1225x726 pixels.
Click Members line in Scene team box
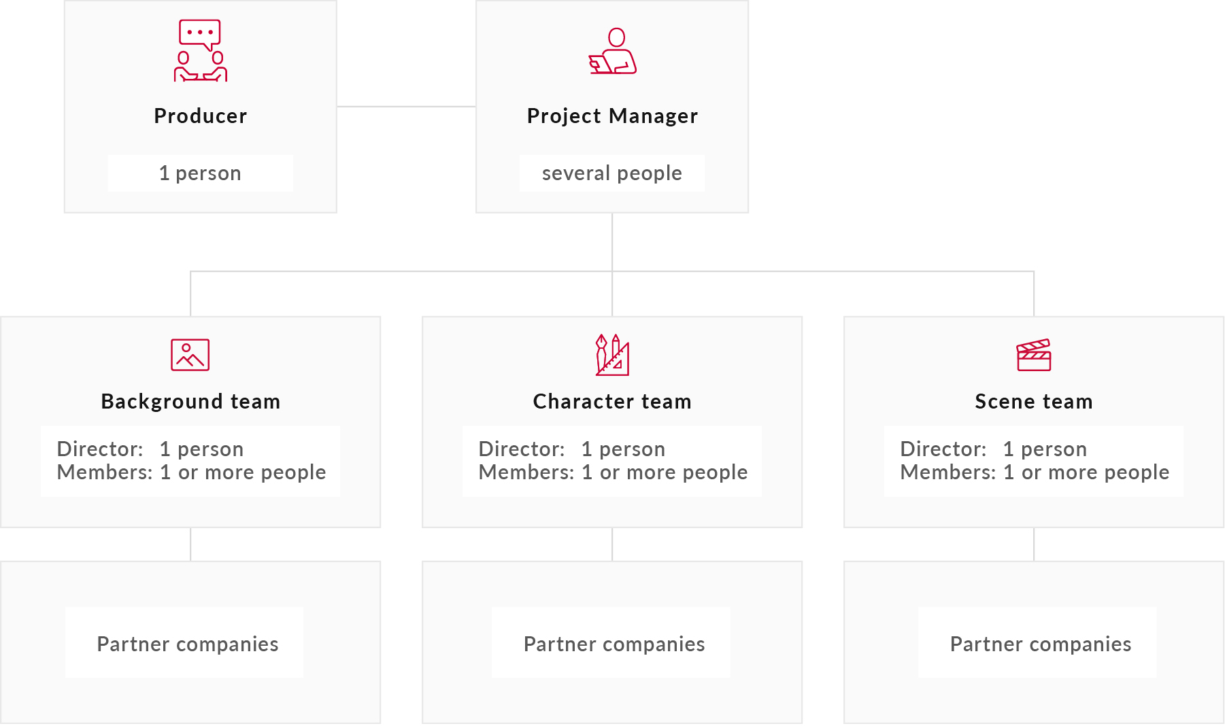pyautogui.click(x=1035, y=472)
